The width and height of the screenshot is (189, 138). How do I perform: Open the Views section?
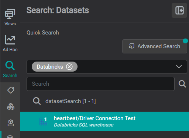(10, 17)
